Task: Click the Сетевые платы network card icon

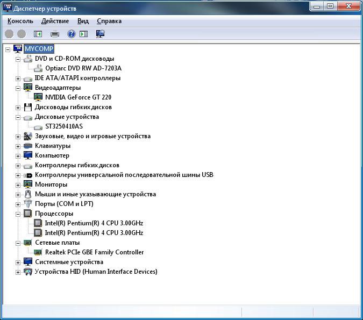Action: [28, 243]
